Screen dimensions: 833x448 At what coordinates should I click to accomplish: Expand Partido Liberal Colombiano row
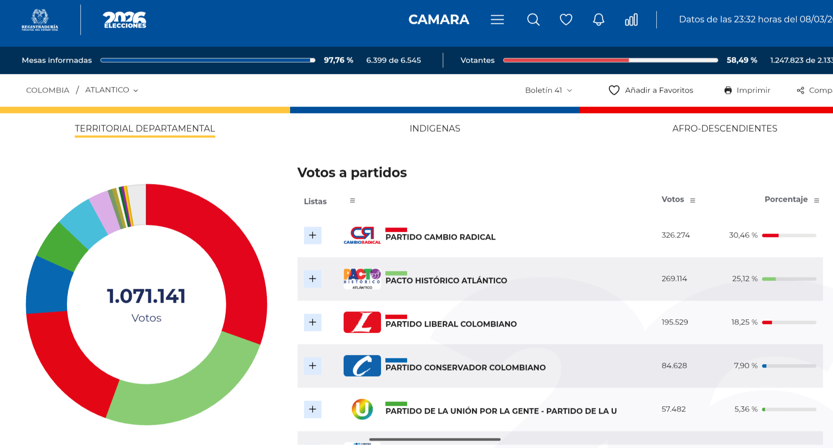tap(312, 322)
